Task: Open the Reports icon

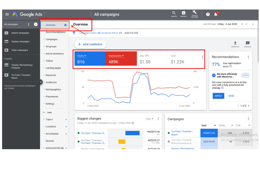Action: point(183,14)
